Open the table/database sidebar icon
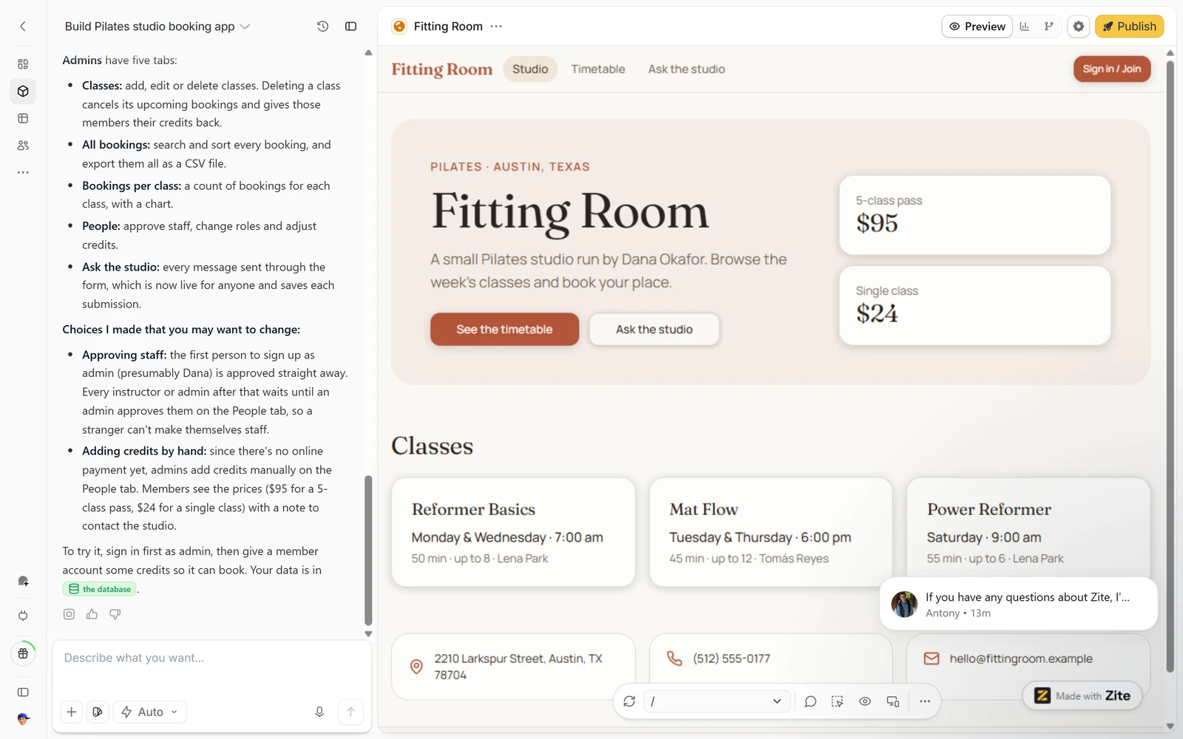Image resolution: width=1183 pixels, height=739 pixels. [23, 118]
